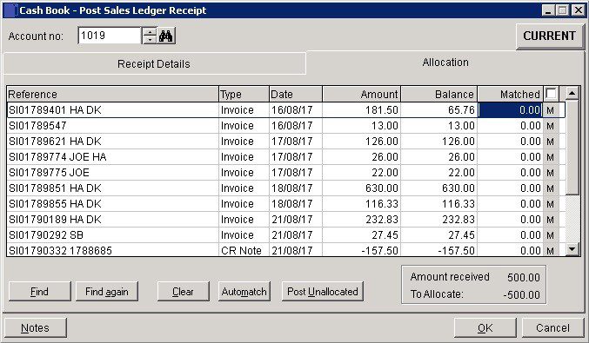Viewport: 589px width, 343px height.
Task: Click the Amount column header
Action: (361, 94)
